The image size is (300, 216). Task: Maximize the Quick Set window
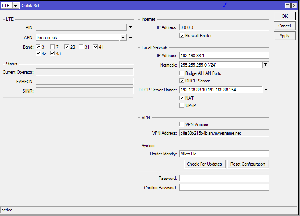288,6
